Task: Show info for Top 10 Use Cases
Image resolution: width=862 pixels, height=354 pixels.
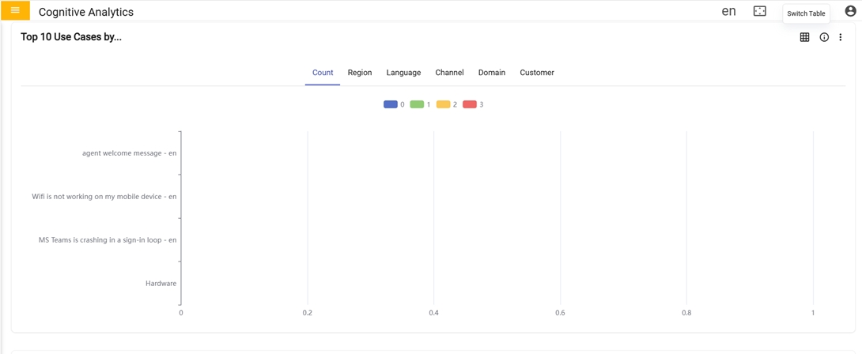Action: click(x=824, y=37)
